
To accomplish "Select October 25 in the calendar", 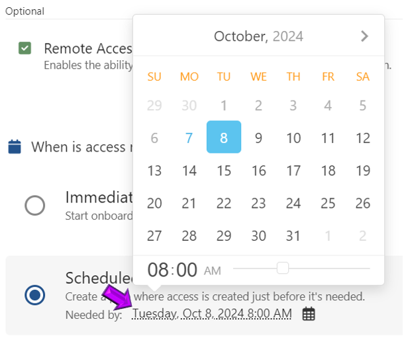I will [328, 203].
